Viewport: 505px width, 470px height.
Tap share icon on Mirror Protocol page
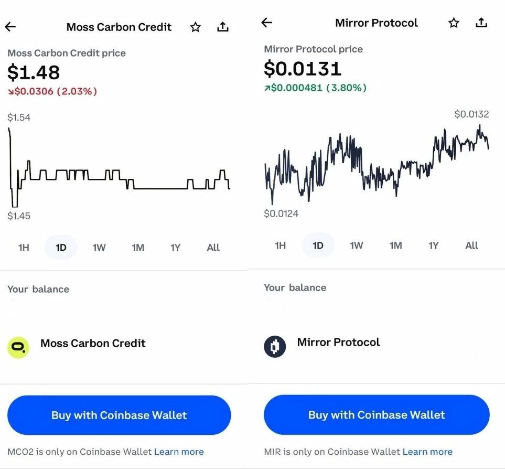(x=481, y=23)
